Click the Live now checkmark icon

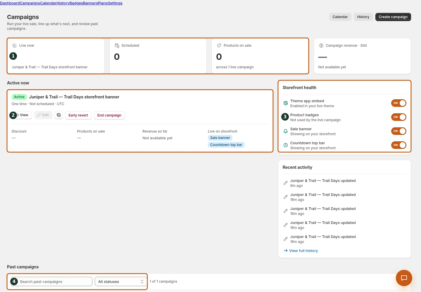point(15,46)
